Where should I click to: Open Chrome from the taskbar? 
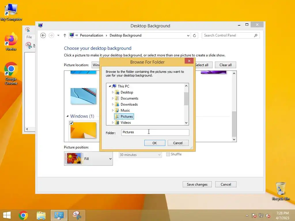[x=23, y=215]
